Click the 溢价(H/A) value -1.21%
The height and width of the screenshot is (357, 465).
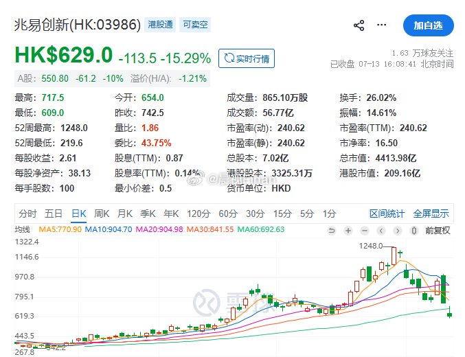click(193, 78)
